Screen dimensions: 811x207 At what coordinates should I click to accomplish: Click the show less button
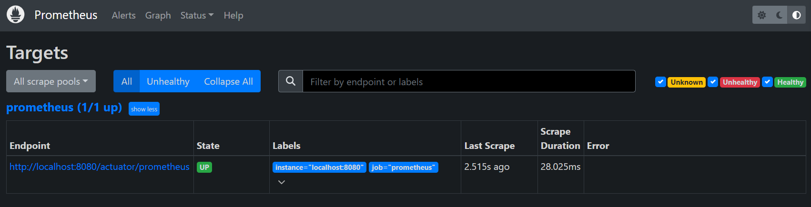point(144,109)
